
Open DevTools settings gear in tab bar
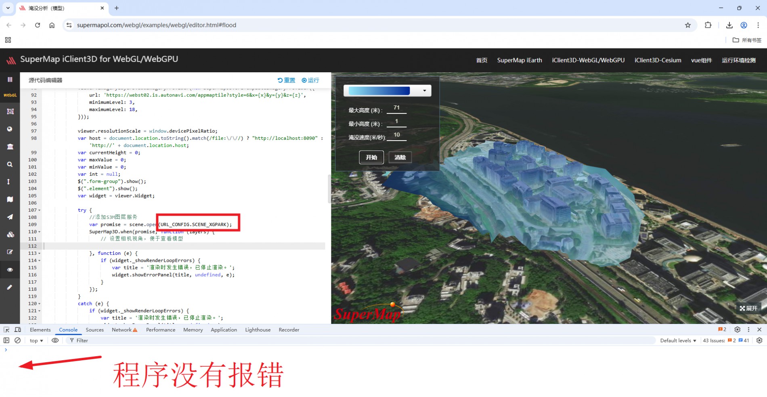click(738, 330)
